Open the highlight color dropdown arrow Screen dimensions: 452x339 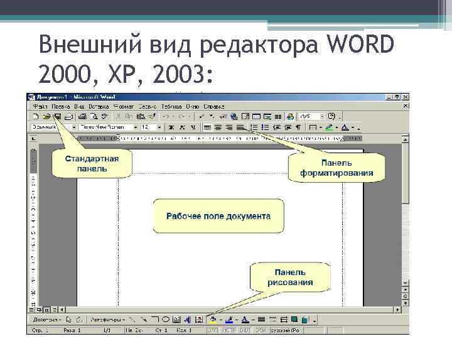tap(336, 127)
